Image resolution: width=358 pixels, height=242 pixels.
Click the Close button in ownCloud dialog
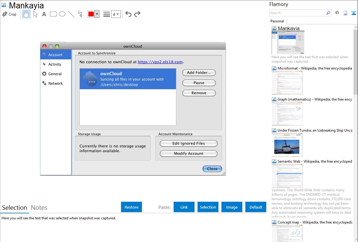point(212,169)
